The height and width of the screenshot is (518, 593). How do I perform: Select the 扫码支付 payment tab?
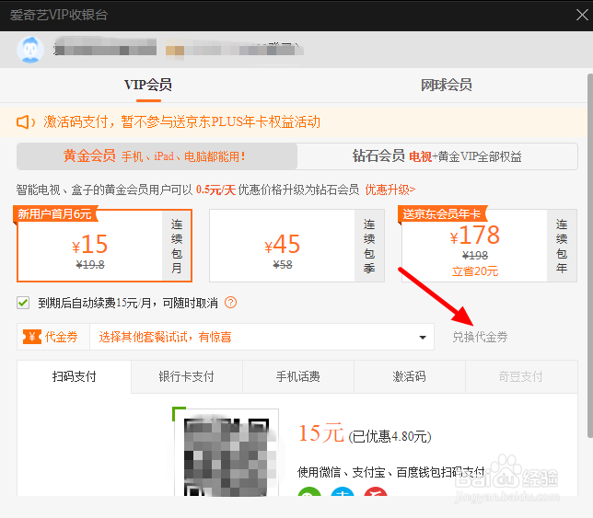pyautogui.click(x=74, y=376)
